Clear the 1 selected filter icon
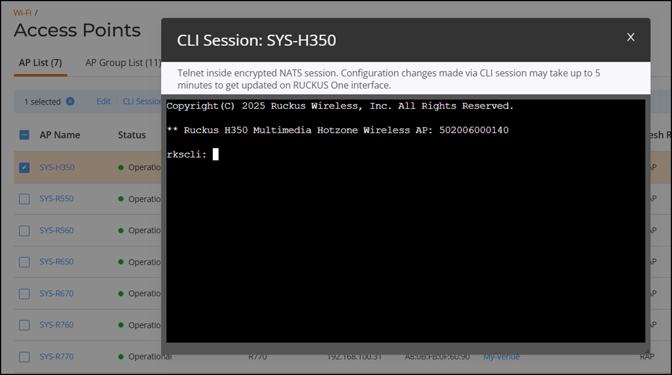This screenshot has width=672, height=375. click(x=70, y=101)
